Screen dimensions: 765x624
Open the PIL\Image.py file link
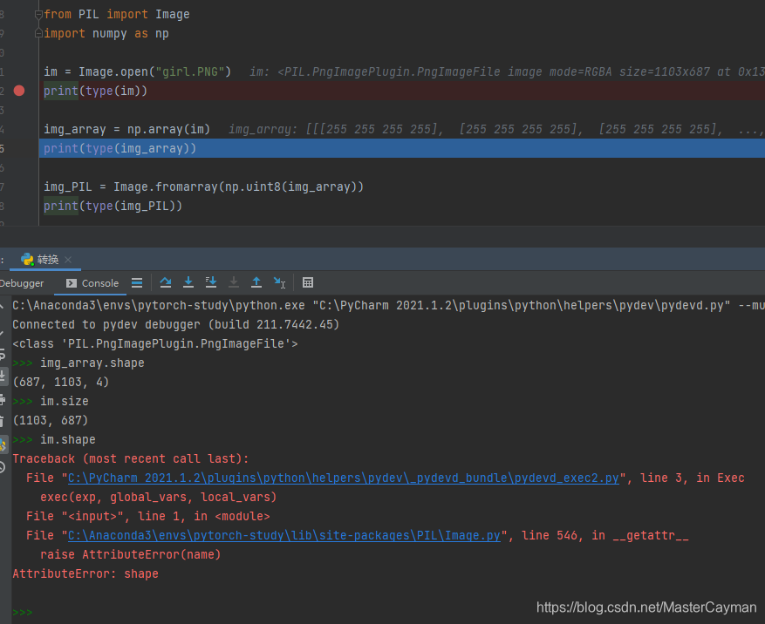coord(284,536)
